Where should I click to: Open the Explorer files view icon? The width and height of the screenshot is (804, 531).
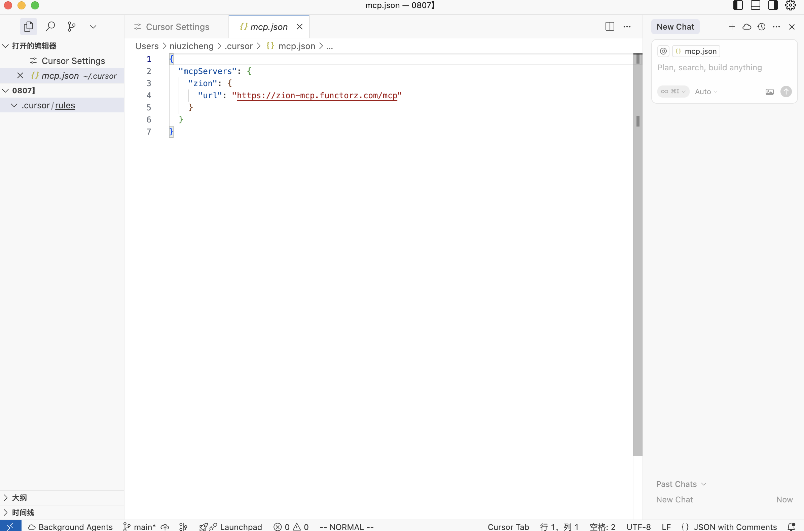click(29, 26)
